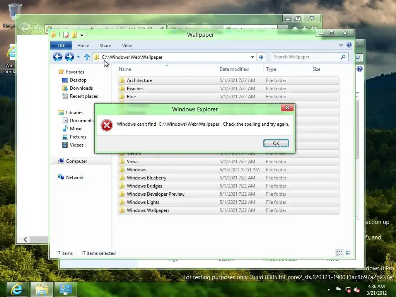Expand the address bar history dropdown
The image size is (396, 297).
(253, 57)
